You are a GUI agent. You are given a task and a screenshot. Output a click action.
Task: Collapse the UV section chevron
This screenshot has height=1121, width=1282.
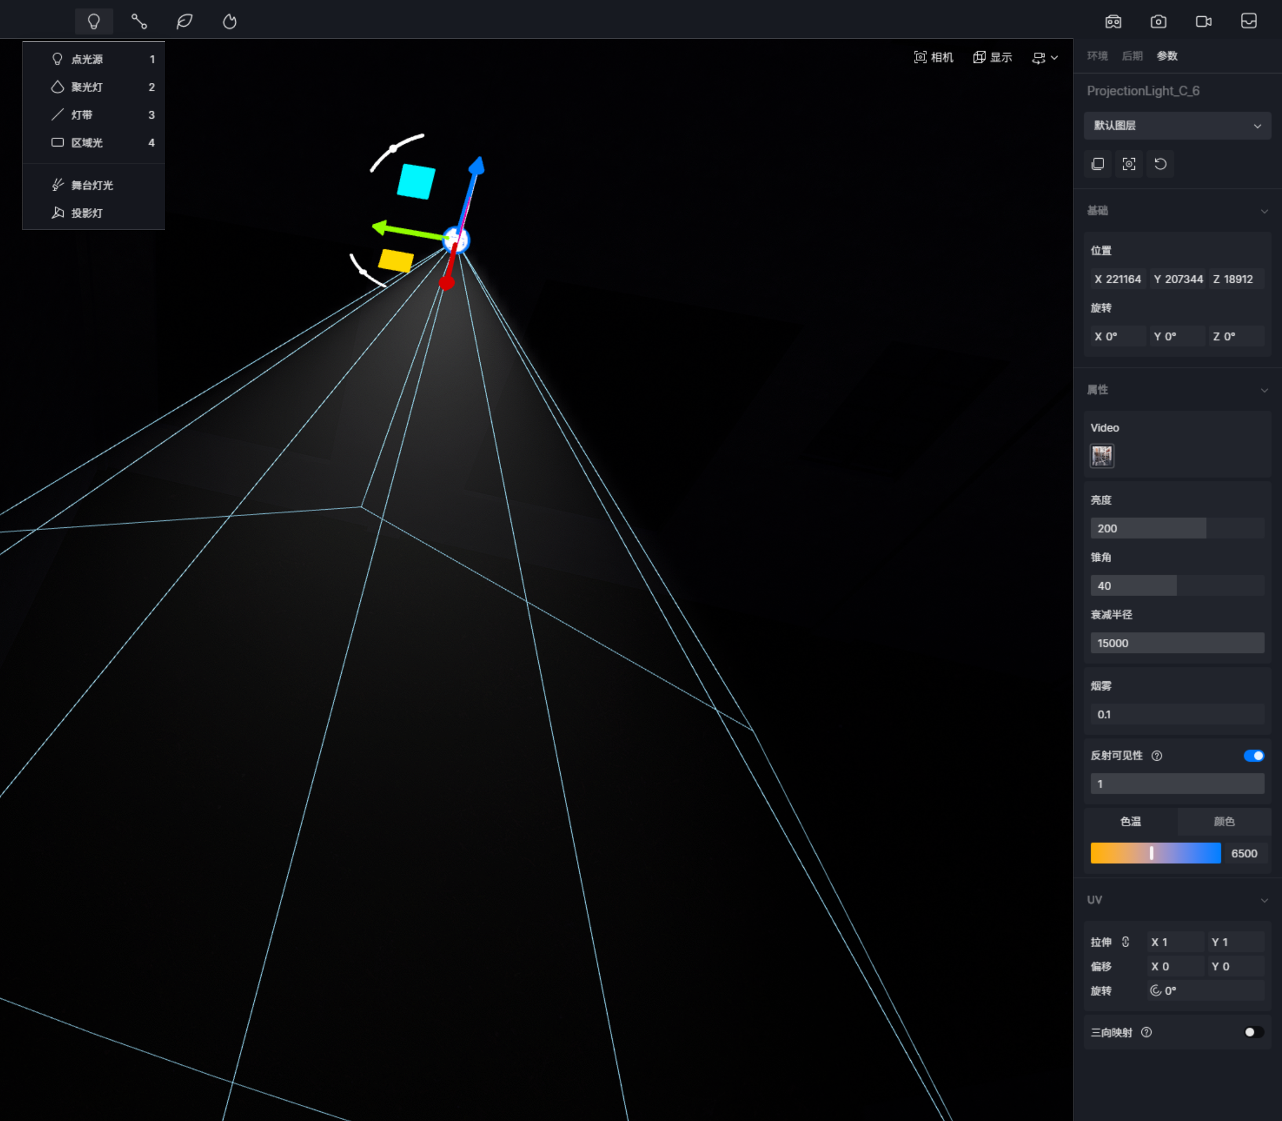point(1264,900)
